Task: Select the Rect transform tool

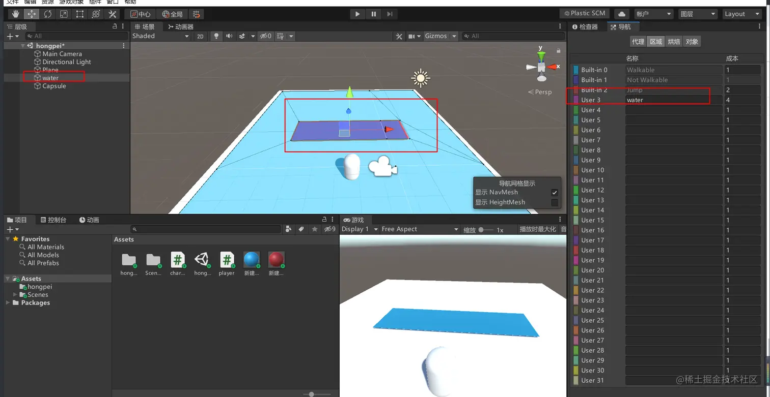Action: pyautogui.click(x=79, y=14)
